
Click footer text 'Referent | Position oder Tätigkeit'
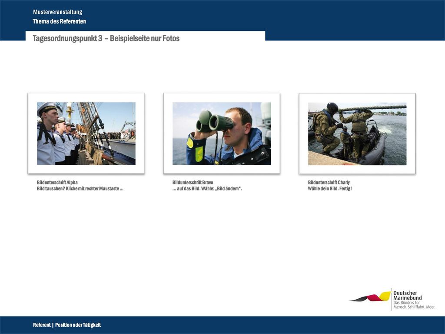pos(66,325)
